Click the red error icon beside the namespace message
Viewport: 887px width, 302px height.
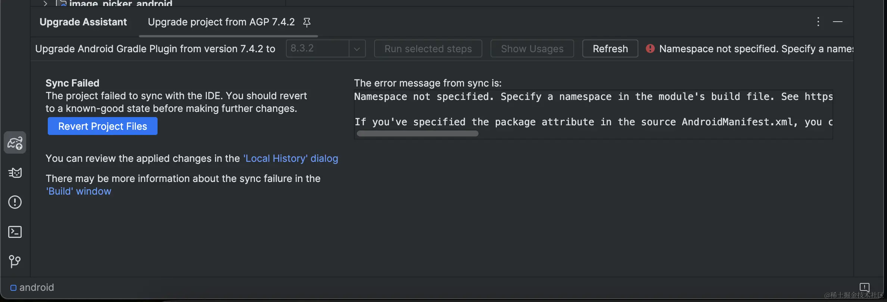(x=650, y=48)
